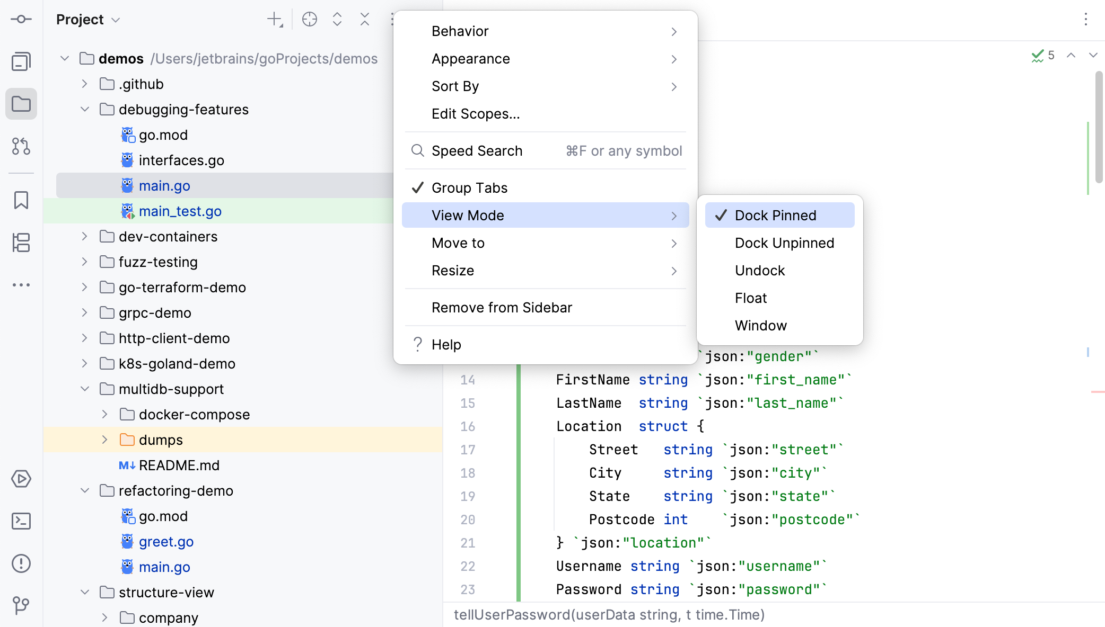
Task: Click the Collapse All icon in Project toolbar
Action: pyautogui.click(x=364, y=19)
